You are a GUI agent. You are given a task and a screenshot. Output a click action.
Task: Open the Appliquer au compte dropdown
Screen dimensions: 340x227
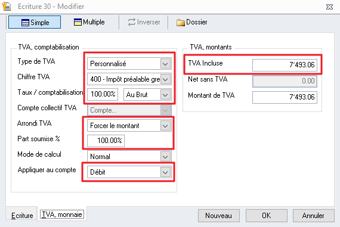165,172
